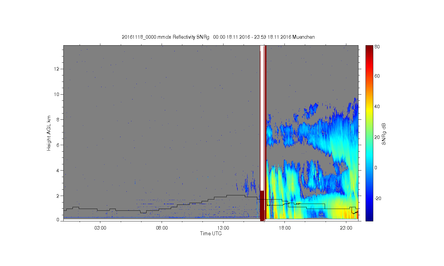Click the height tick label 10
The height and width of the screenshot is (266, 444).
(x=57, y=94)
